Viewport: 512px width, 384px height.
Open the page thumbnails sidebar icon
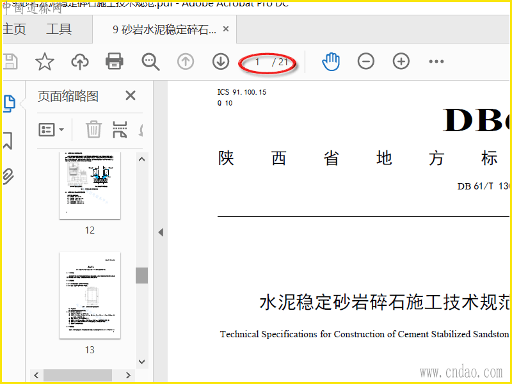(x=10, y=104)
